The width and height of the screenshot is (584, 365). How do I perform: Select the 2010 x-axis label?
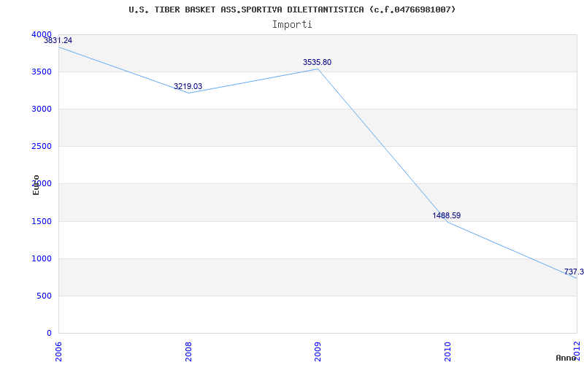tap(447, 352)
